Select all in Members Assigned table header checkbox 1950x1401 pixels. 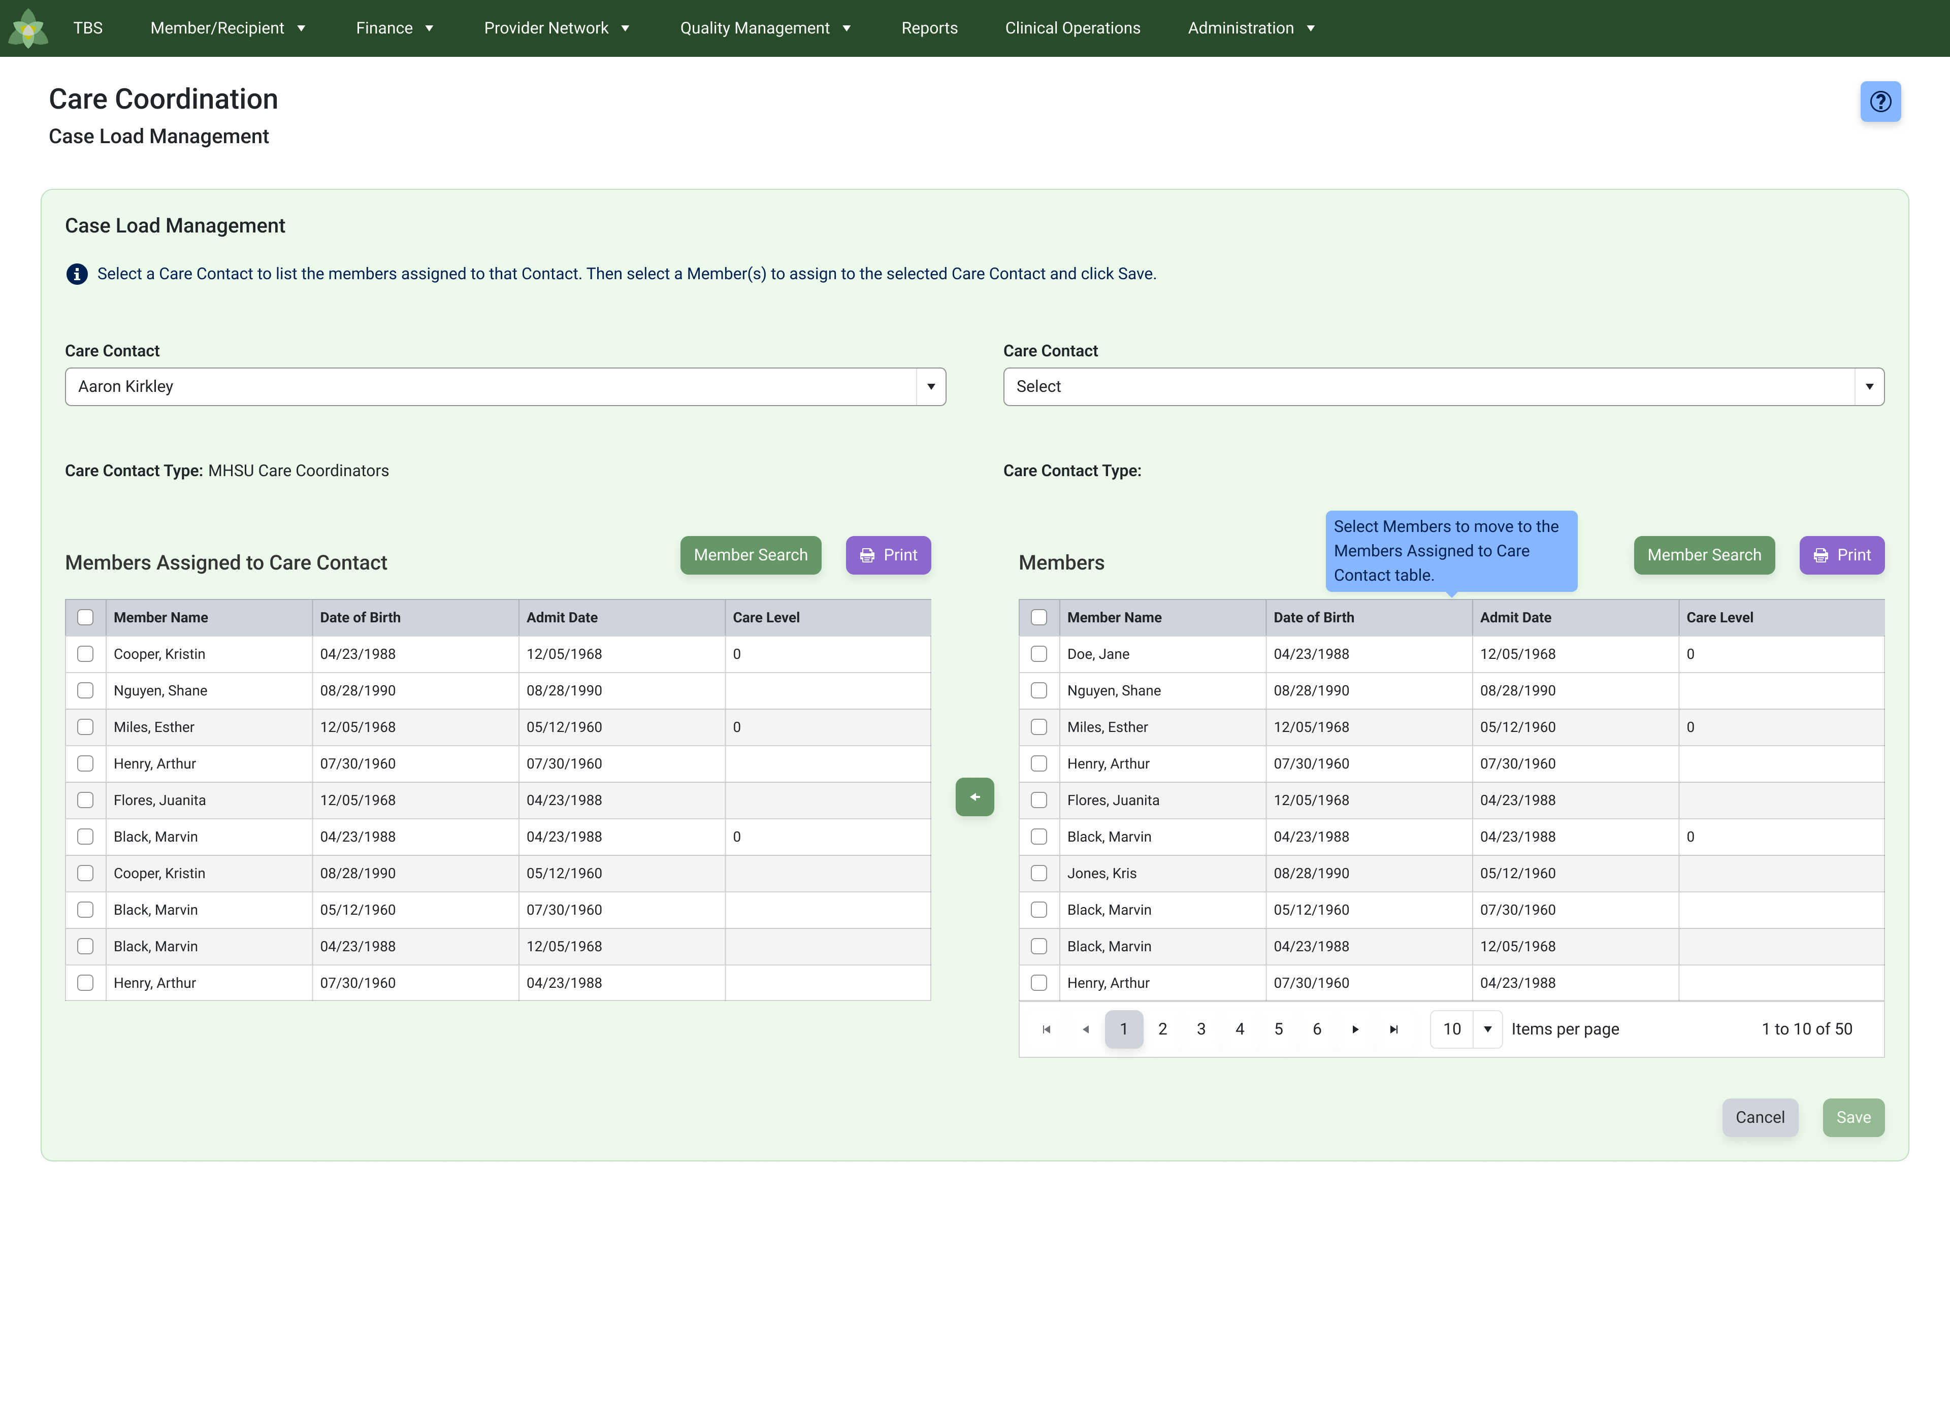point(85,617)
